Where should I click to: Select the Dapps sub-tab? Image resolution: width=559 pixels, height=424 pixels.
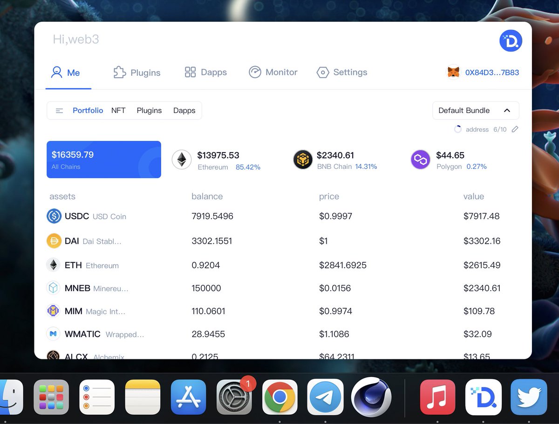tap(184, 111)
